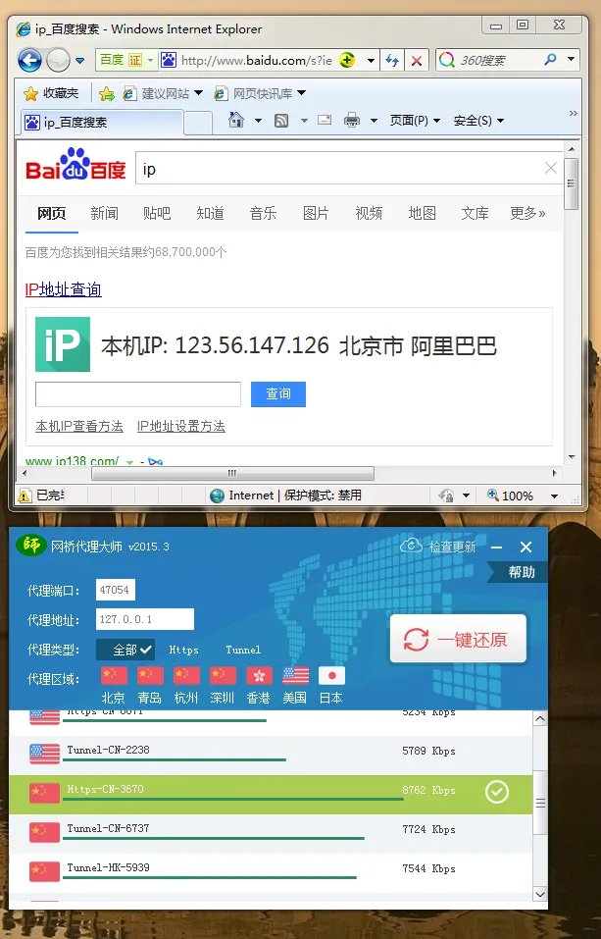Screen dimensions: 601x939
Task: Click the IE vertical scrollbar thumb
Action: pos(571,183)
